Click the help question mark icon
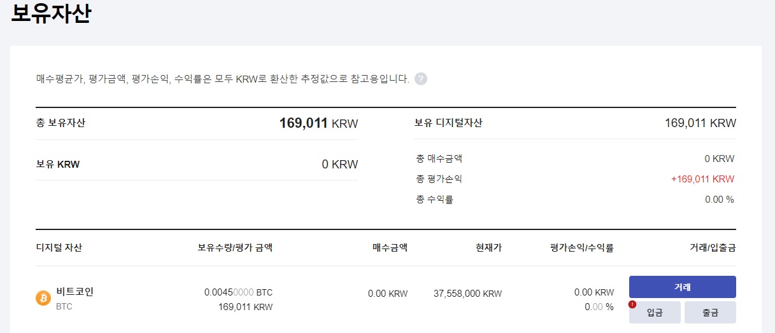This screenshot has width=775, height=333. click(421, 79)
